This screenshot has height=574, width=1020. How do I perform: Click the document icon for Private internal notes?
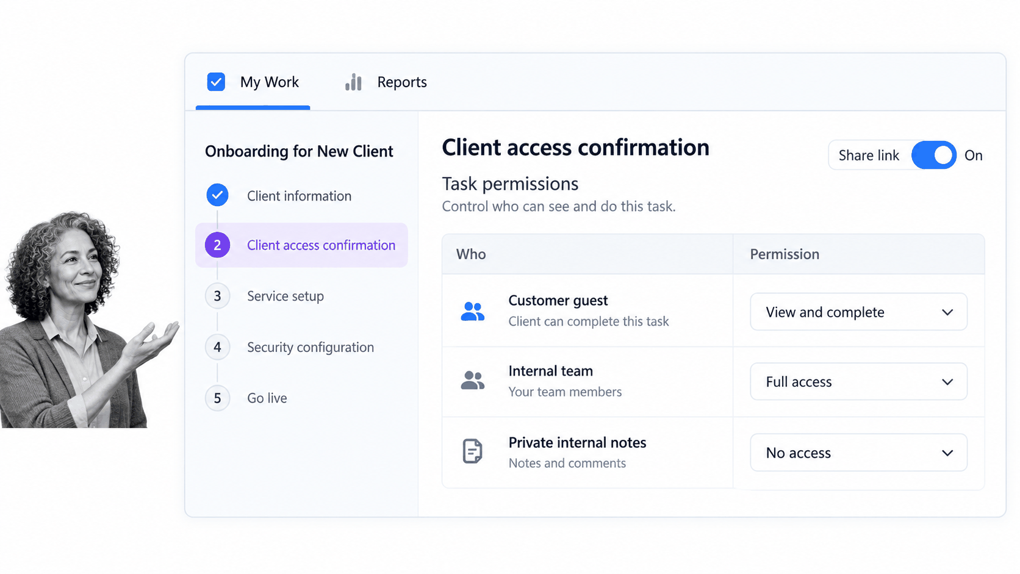point(472,451)
